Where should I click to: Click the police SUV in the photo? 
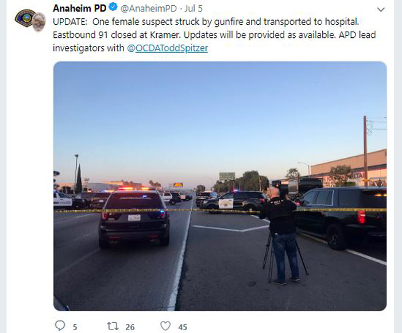[134, 218]
